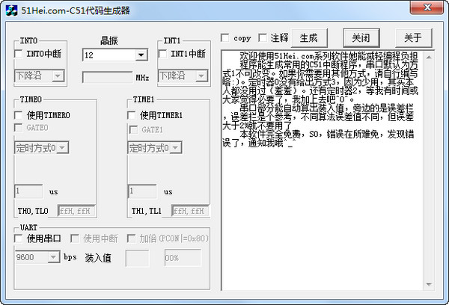Click inside the generated code text area
Viewport: 449px width, 305px height.
pyautogui.click(x=323, y=170)
